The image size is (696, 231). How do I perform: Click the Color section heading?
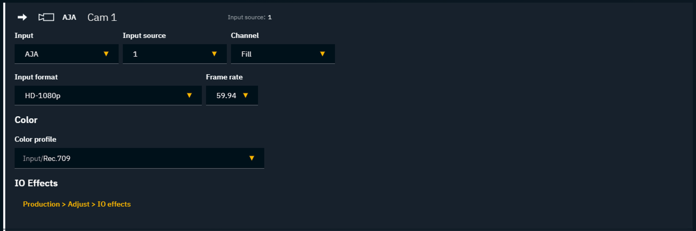[x=26, y=120]
